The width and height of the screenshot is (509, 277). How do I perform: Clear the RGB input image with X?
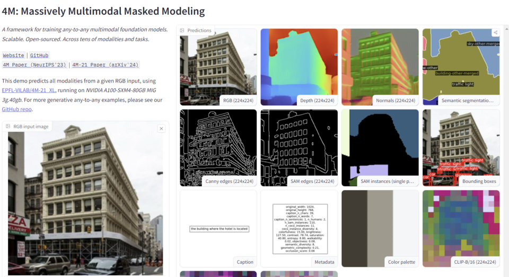tap(162, 128)
